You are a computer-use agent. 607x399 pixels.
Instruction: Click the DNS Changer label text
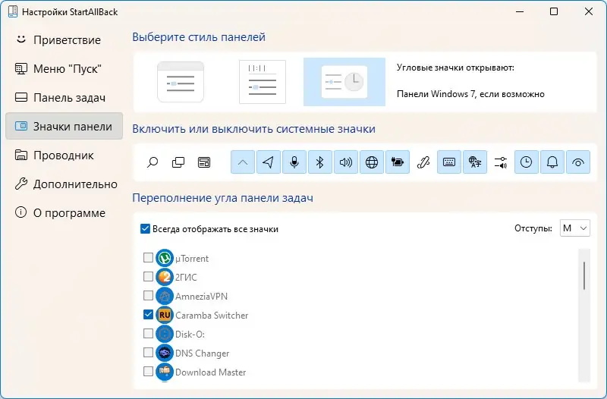click(x=202, y=353)
